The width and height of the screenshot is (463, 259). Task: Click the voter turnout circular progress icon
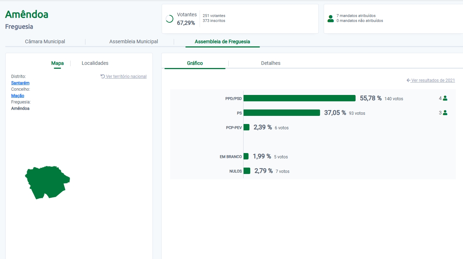pyautogui.click(x=169, y=19)
